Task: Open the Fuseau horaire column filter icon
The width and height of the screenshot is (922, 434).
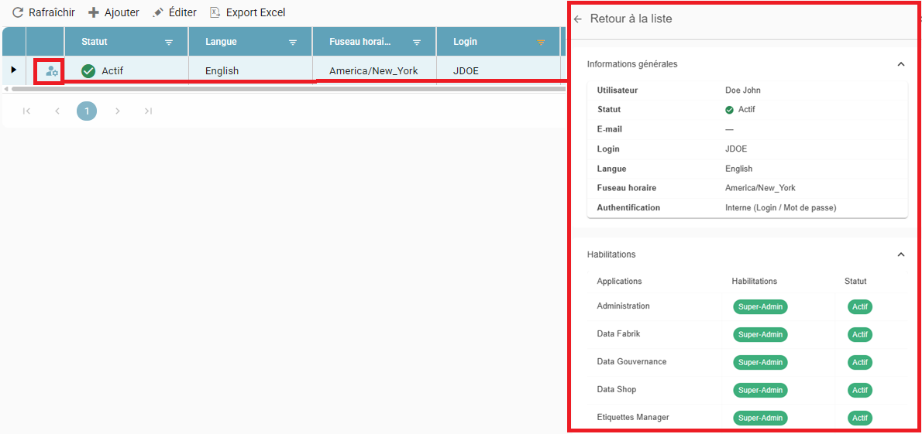Action: coord(417,43)
